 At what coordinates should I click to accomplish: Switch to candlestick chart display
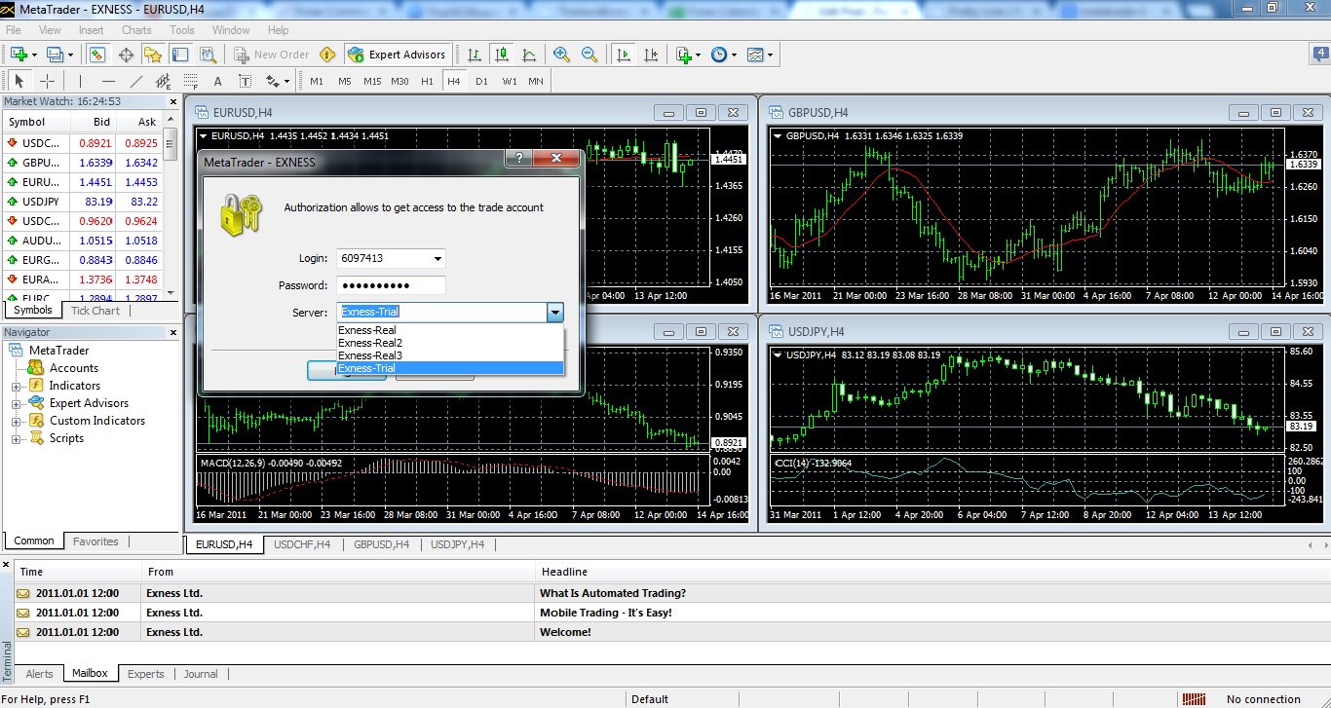[x=502, y=55]
